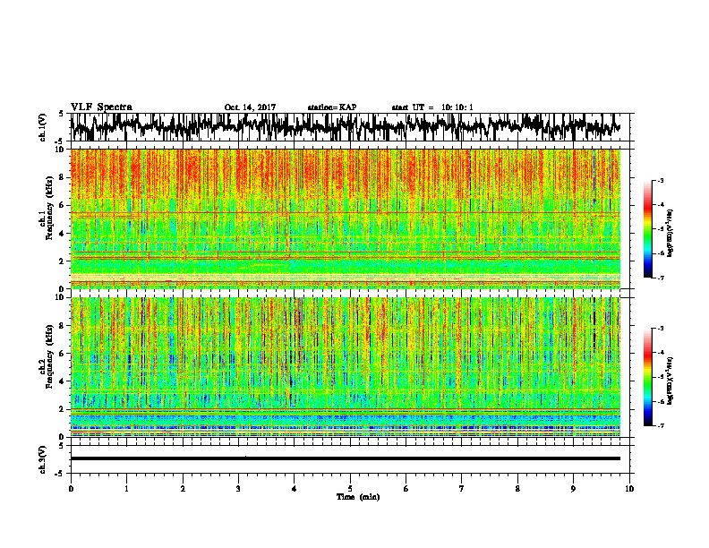Click the ch.3 flat voltage trace

point(346,458)
